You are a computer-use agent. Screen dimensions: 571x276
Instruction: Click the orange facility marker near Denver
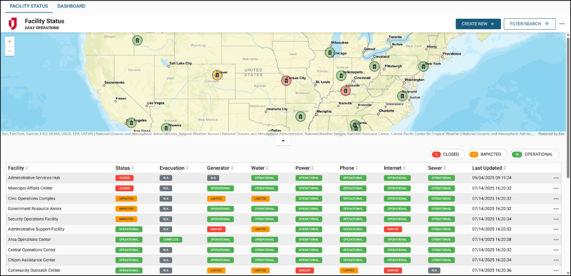[x=217, y=75]
